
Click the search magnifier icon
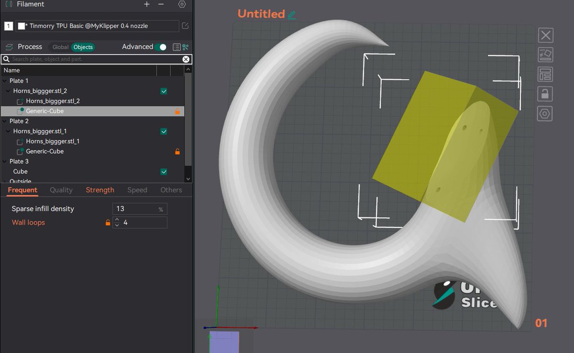(x=6, y=59)
